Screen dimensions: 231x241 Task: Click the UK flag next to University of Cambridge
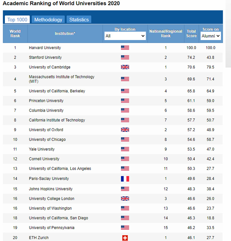point(125,67)
